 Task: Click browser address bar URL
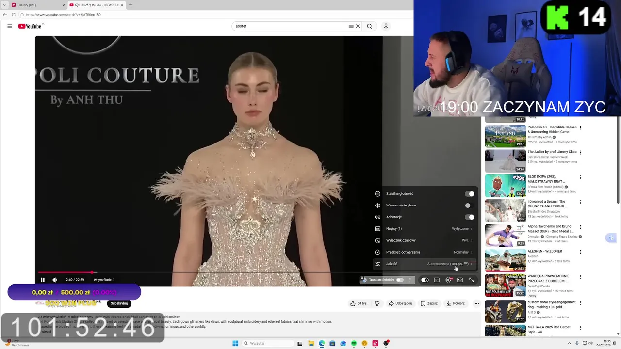pos(64,15)
